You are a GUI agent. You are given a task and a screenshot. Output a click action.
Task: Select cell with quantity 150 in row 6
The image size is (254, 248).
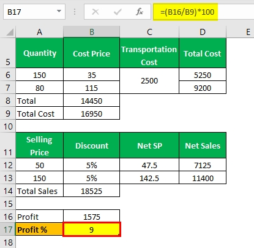[40, 75]
